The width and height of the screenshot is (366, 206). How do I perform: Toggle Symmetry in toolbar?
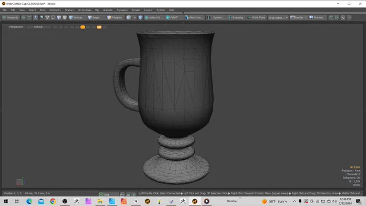pyautogui.click(x=216, y=18)
